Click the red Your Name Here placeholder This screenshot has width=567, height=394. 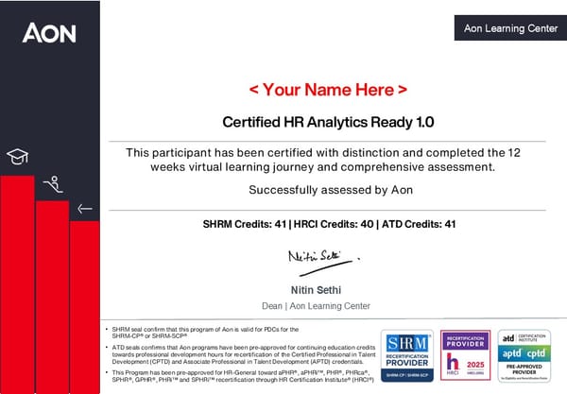coord(328,91)
